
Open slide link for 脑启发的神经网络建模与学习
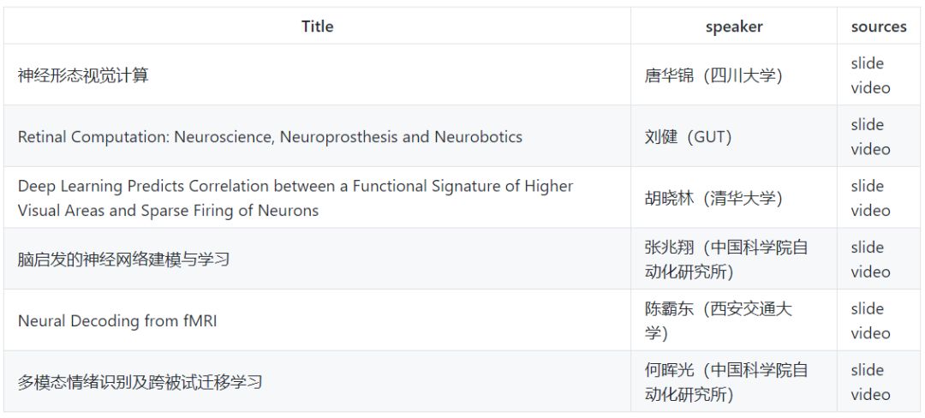867,247
